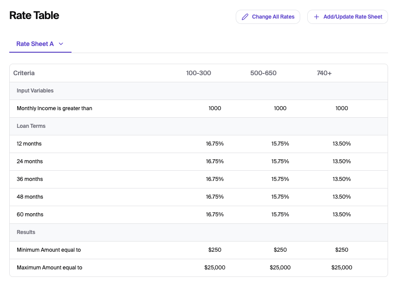This screenshot has height=284, width=396.
Task: Select the Rate Sheet A tab
Action: pos(35,44)
